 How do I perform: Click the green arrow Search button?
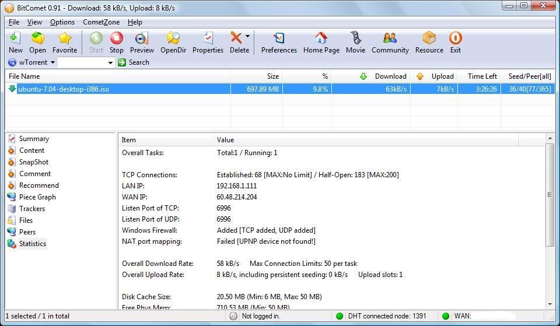[122, 62]
